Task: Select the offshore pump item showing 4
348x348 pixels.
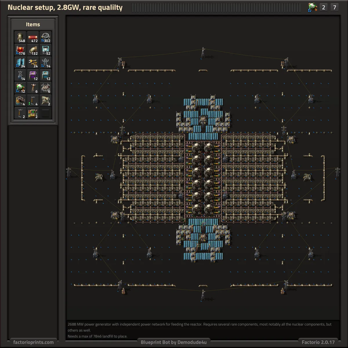Action: [x=20, y=101]
